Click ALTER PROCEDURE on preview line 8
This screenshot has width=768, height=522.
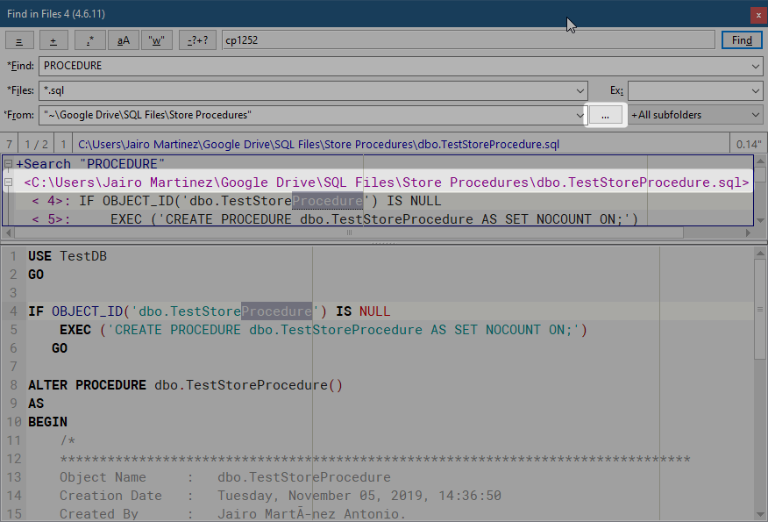[x=87, y=385]
